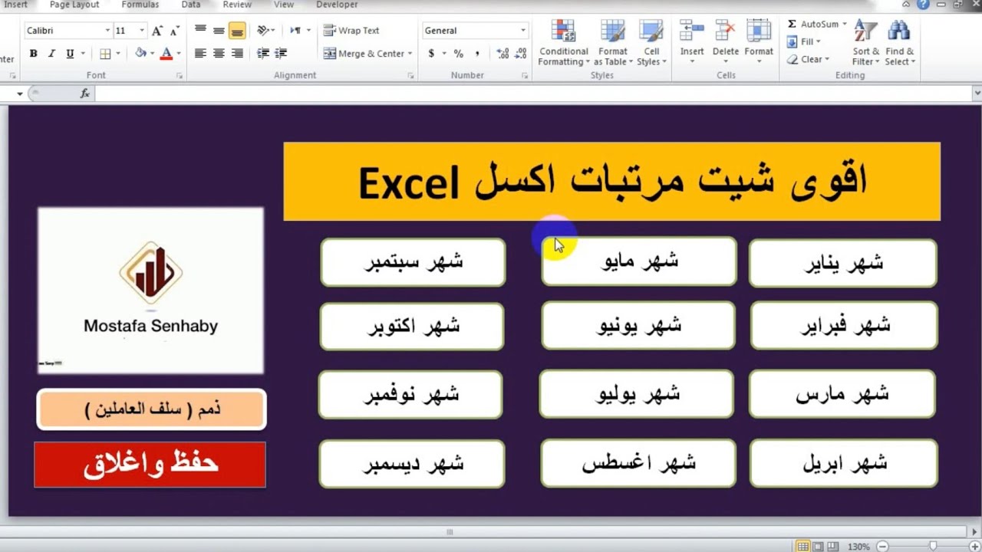Viewport: 982px width, 552px height.
Task: Toggle Italic formatting
Action: click(x=51, y=54)
